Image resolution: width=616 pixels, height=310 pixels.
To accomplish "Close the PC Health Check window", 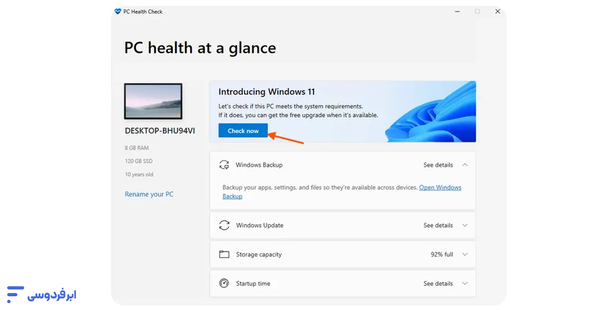I will (497, 12).
